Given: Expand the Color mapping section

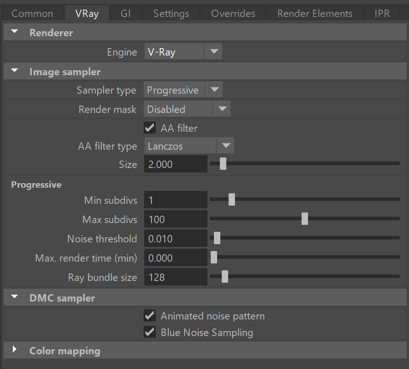Looking at the screenshot, I should [x=15, y=349].
